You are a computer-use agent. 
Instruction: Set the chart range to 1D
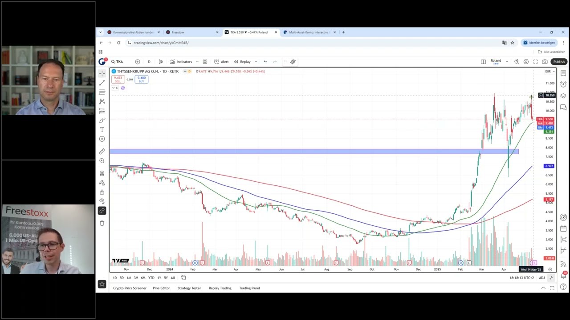[x=115, y=278]
